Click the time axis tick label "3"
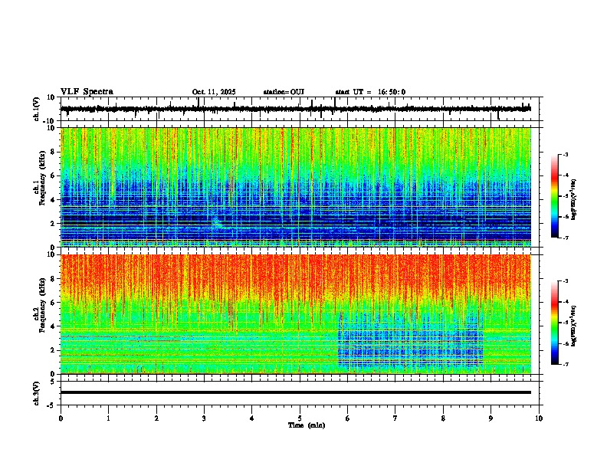 click(204, 418)
